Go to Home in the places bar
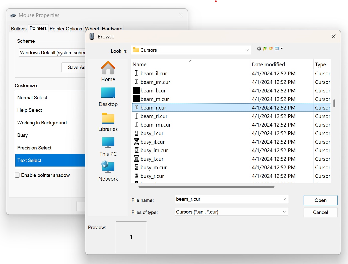The image size is (348, 264). (108, 72)
